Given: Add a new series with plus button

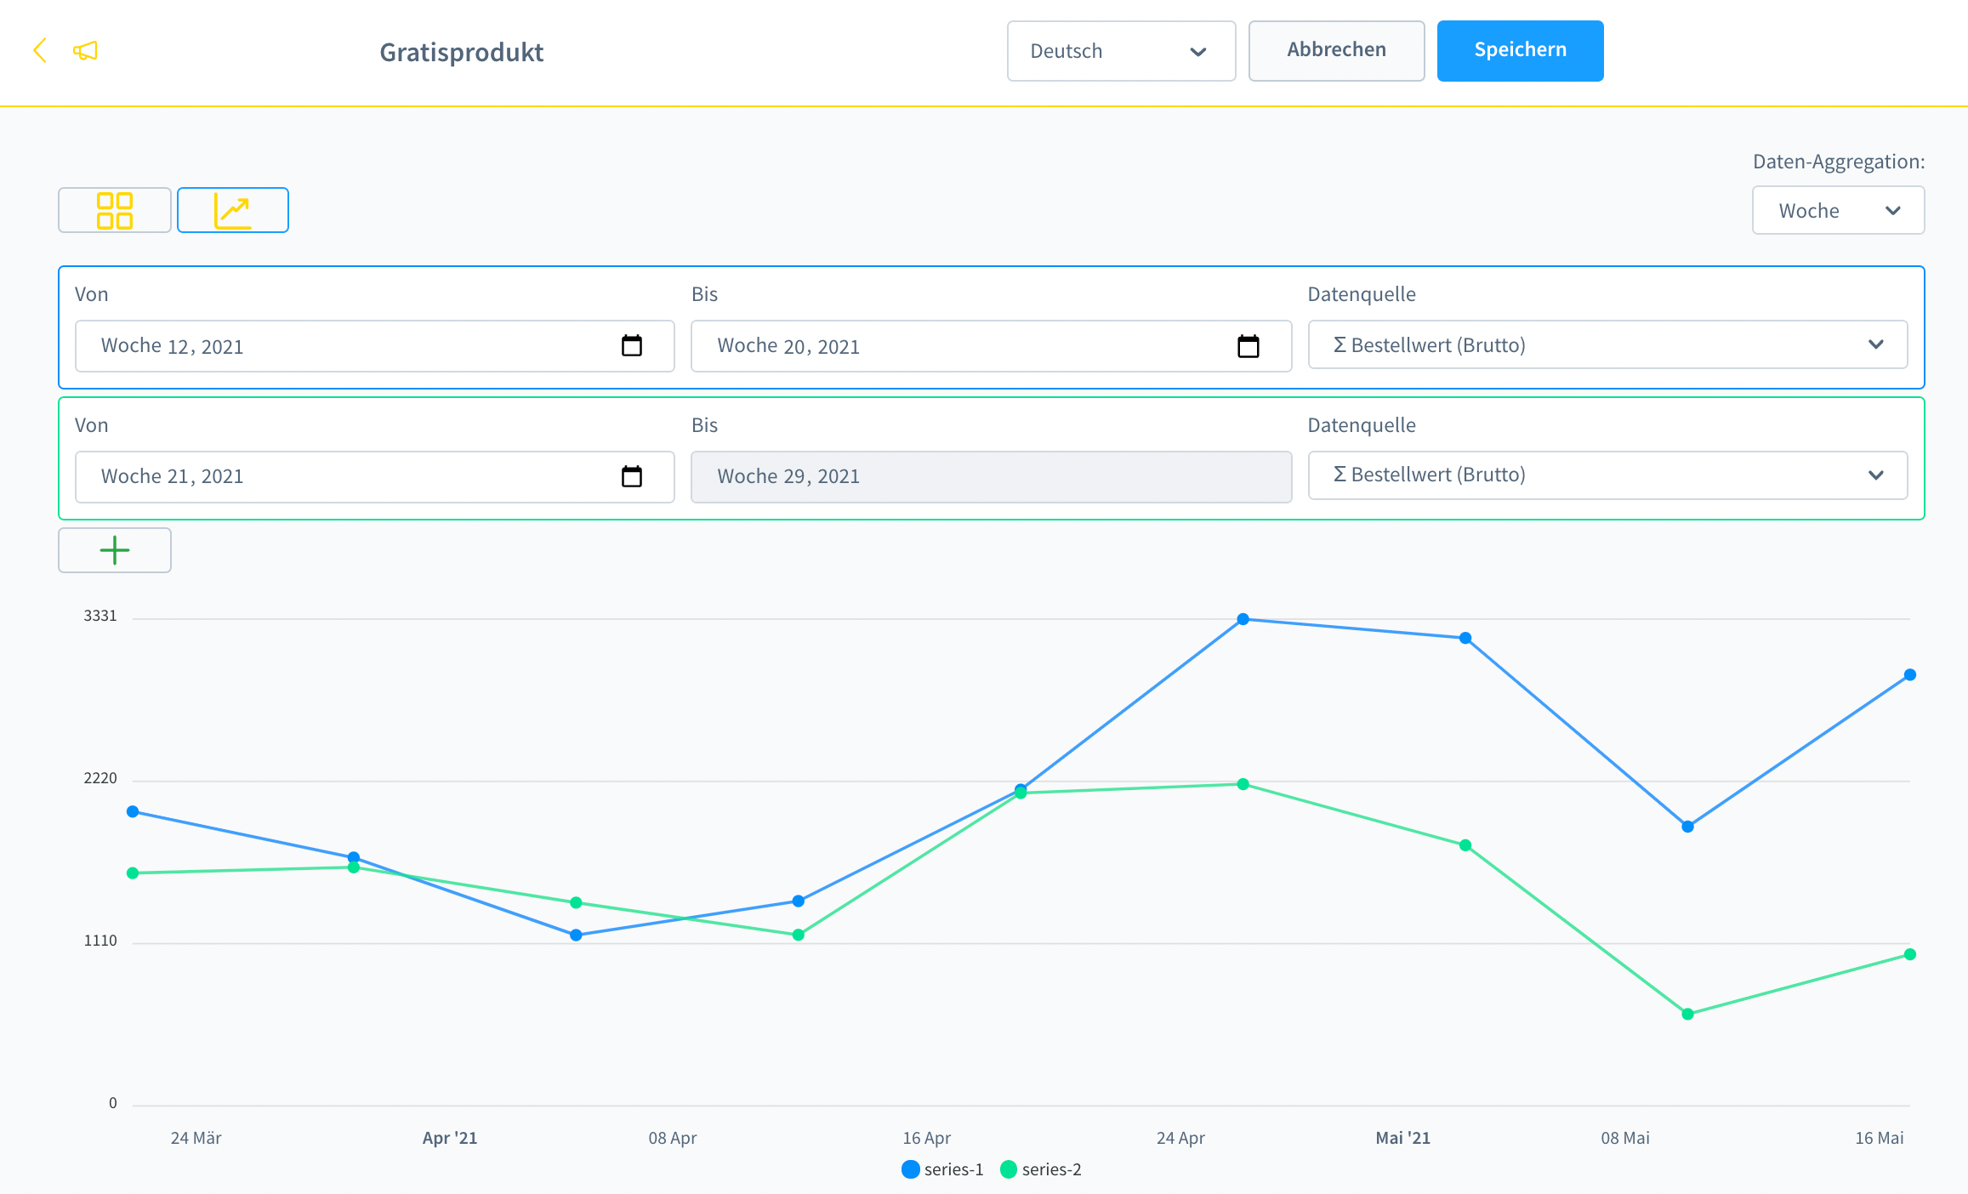Looking at the screenshot, I should (115, 550).
